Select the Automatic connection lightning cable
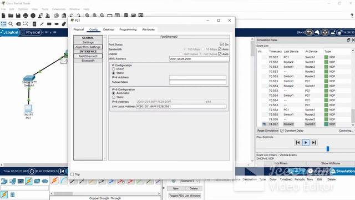This screenshot has height=200, width=355. click(54, 181)
